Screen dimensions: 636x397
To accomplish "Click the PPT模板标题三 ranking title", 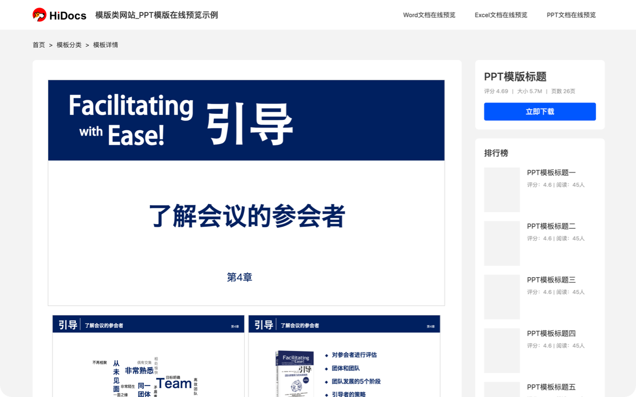I will coord(551,280).
